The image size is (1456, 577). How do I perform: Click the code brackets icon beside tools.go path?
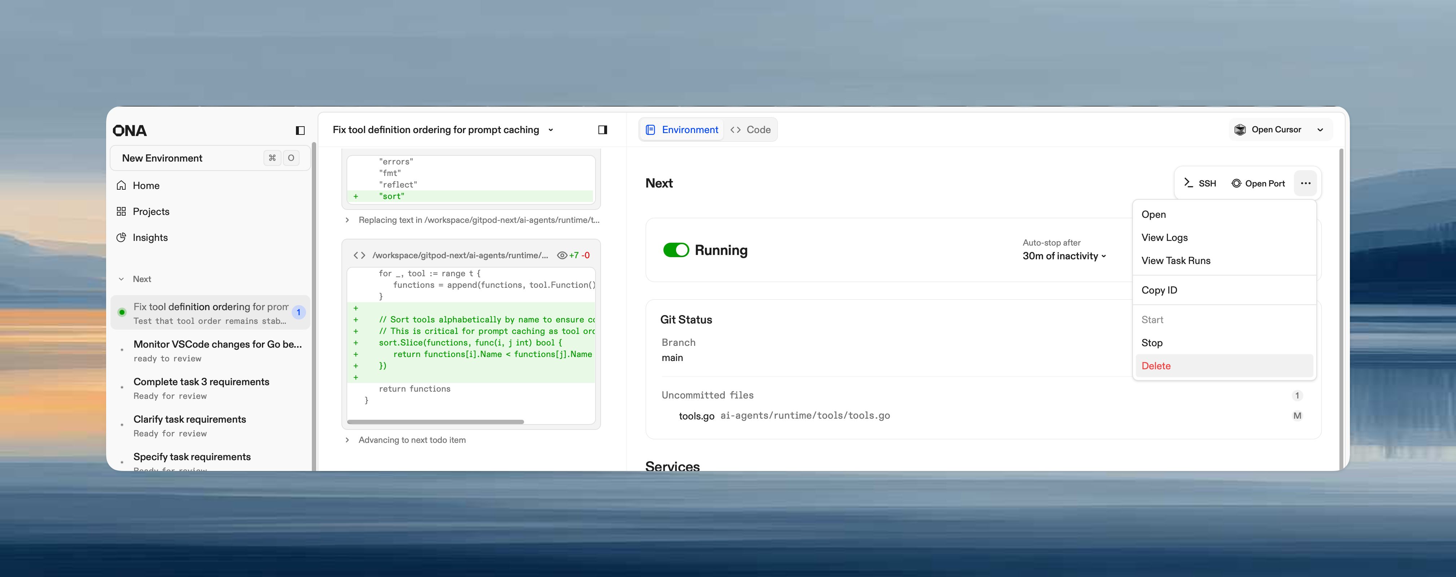tap(359, 255)
